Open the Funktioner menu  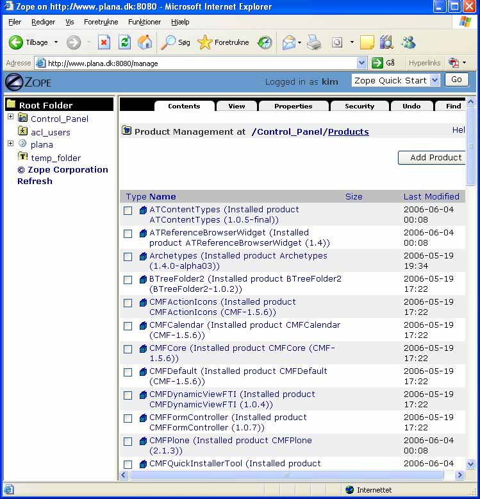point(144,22)
